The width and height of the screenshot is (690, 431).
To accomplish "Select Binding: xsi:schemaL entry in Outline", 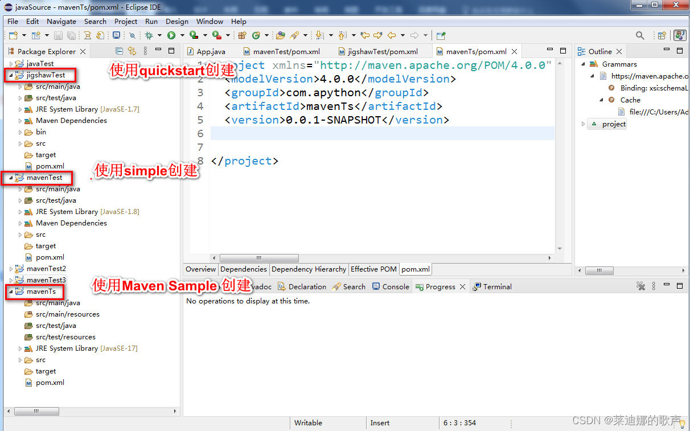I will coord(654,88).
